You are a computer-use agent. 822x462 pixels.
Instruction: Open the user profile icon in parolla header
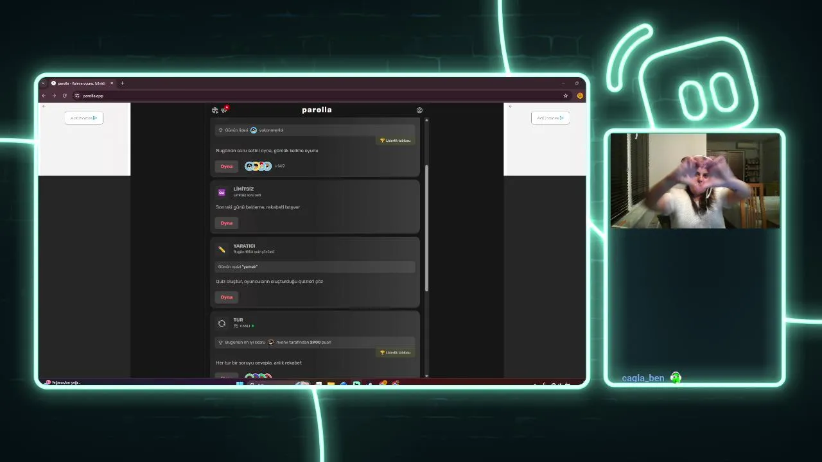click(x=419, y=110)
